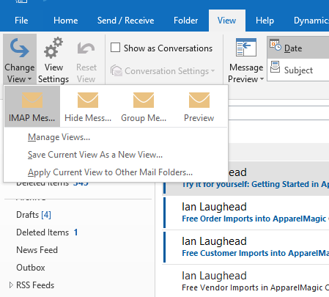Select the Preview view
Screen dimensions: 329x297
199,106
